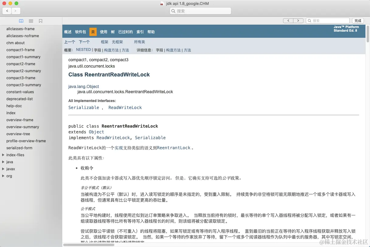Click the previous match arrow in find bar
The width and height of the screenshot is (370, 247).
pyautogui.click(x=288, y=21)
